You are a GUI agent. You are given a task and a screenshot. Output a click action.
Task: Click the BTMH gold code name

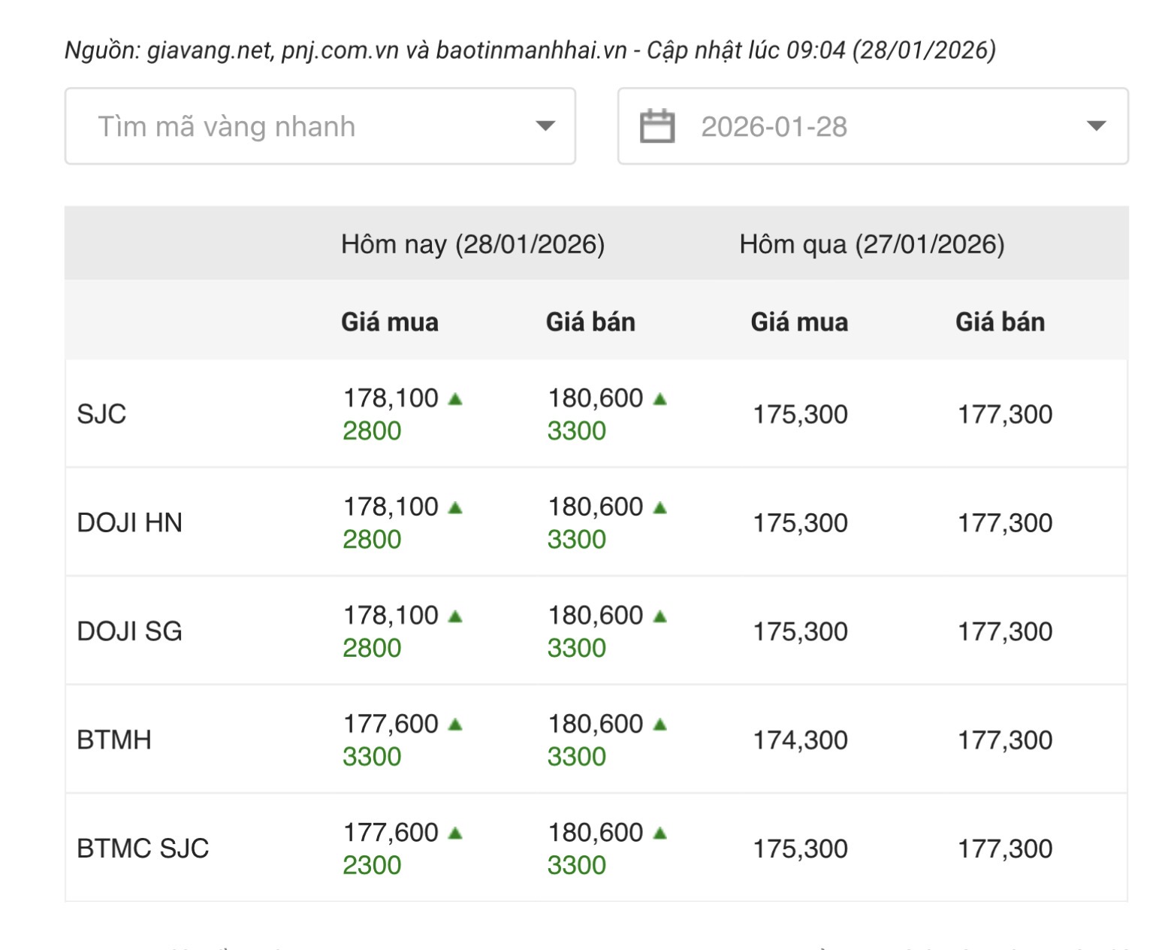[x=114, y=740]
